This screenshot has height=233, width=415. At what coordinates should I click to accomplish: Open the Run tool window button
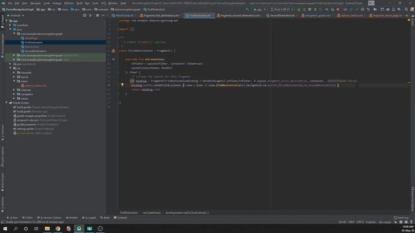coord(12,217)
